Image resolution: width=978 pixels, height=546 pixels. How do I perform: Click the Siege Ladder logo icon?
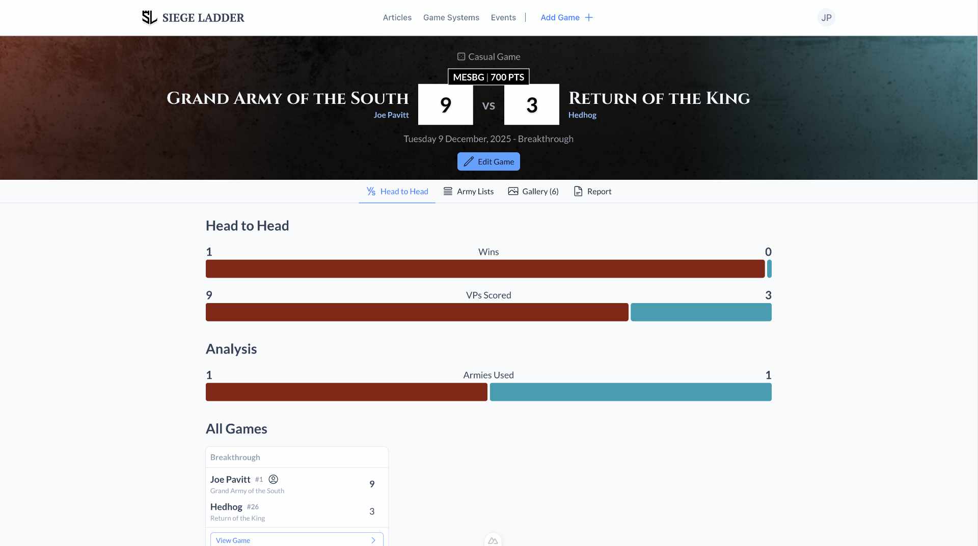point(149,17)
